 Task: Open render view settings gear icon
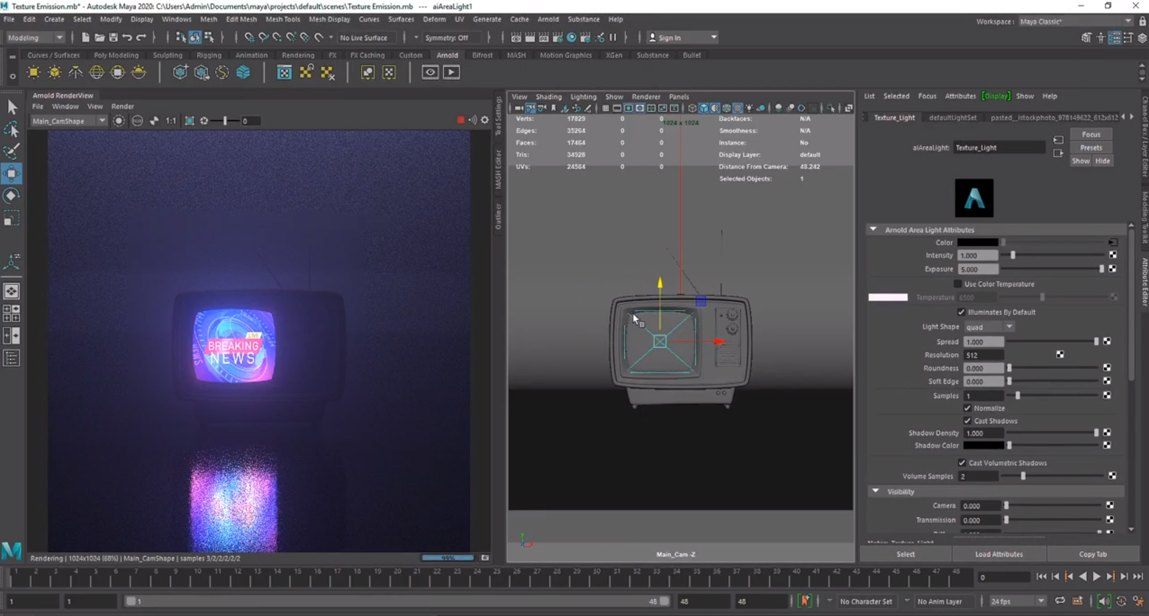[x=485, y=120]
